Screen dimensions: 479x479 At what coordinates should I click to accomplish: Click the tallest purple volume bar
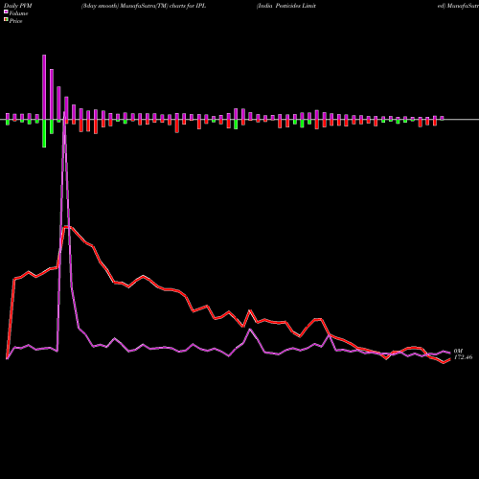[44, 87]
